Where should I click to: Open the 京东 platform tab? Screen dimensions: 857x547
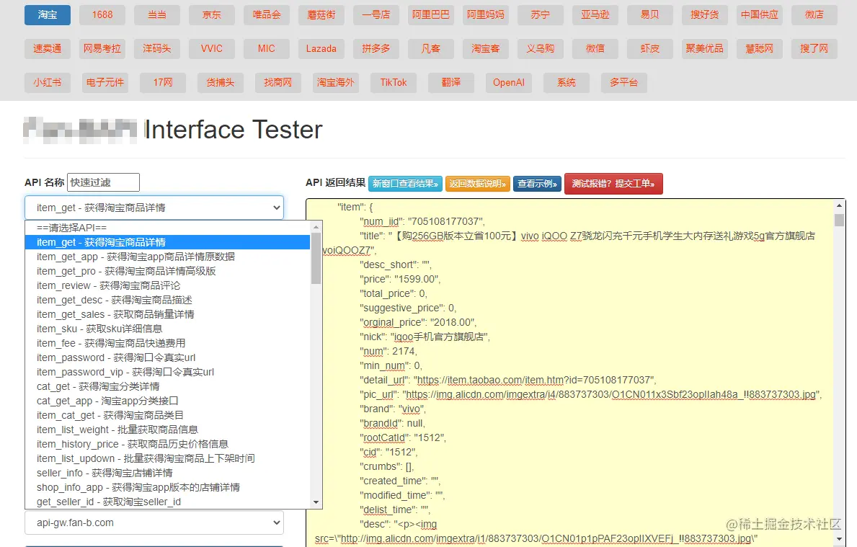pos(211,14)
